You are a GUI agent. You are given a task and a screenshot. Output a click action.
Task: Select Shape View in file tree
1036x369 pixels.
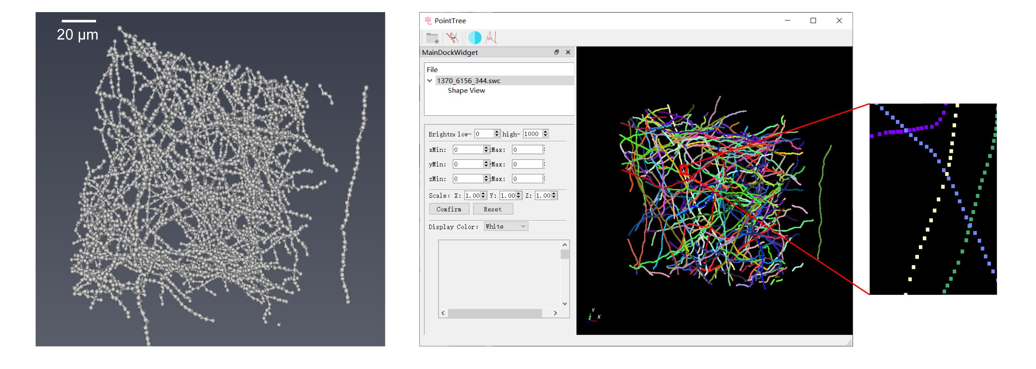click(x=466, y=91)
